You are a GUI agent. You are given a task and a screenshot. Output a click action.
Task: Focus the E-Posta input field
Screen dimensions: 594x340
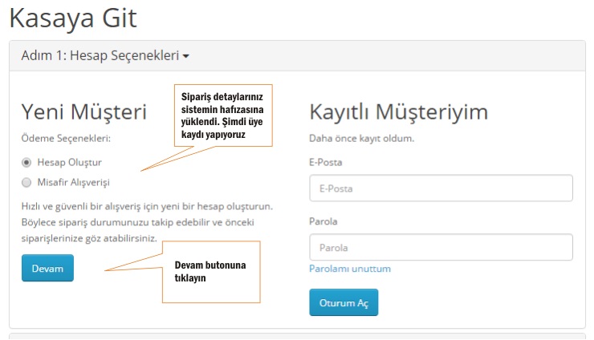point(440,188)
